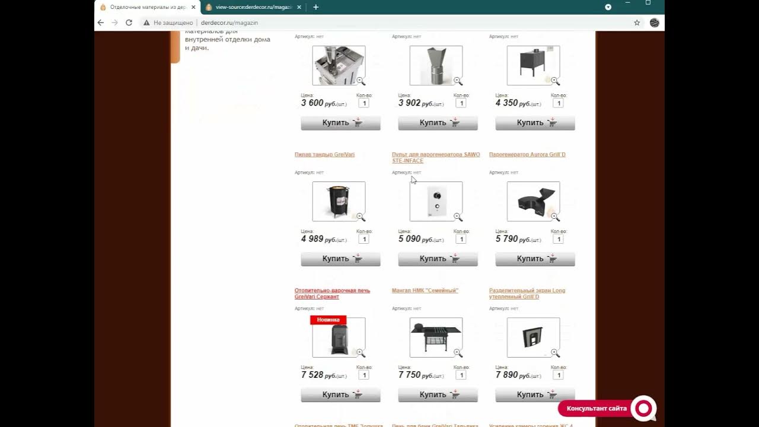Go back using browser back arrow
This screenshot has width=759, height=427.
coord(100,23)
